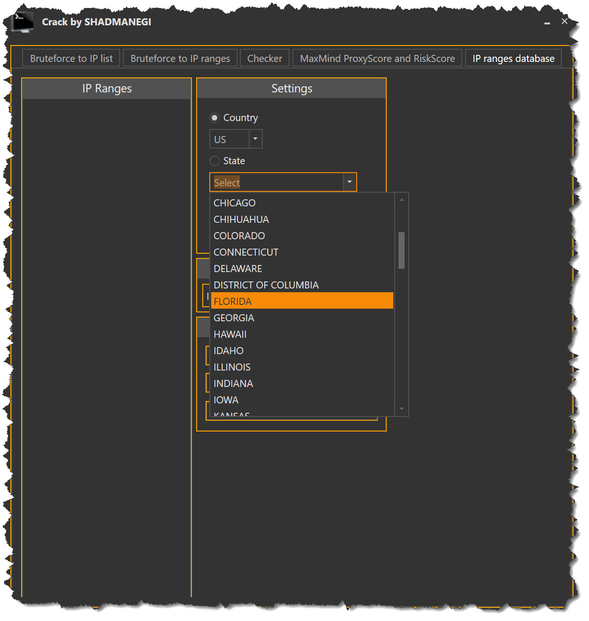Screen dimensions: 589x621
Task: Click the state Select dropdown arrow
Action: coord(349,182)
